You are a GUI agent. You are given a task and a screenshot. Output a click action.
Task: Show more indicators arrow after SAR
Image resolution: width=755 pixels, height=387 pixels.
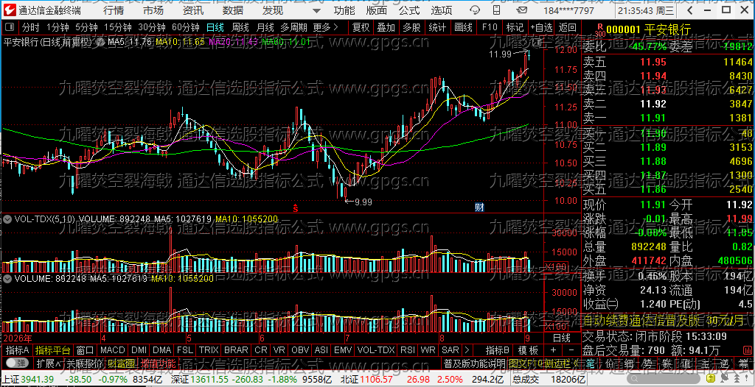(466, 349)
